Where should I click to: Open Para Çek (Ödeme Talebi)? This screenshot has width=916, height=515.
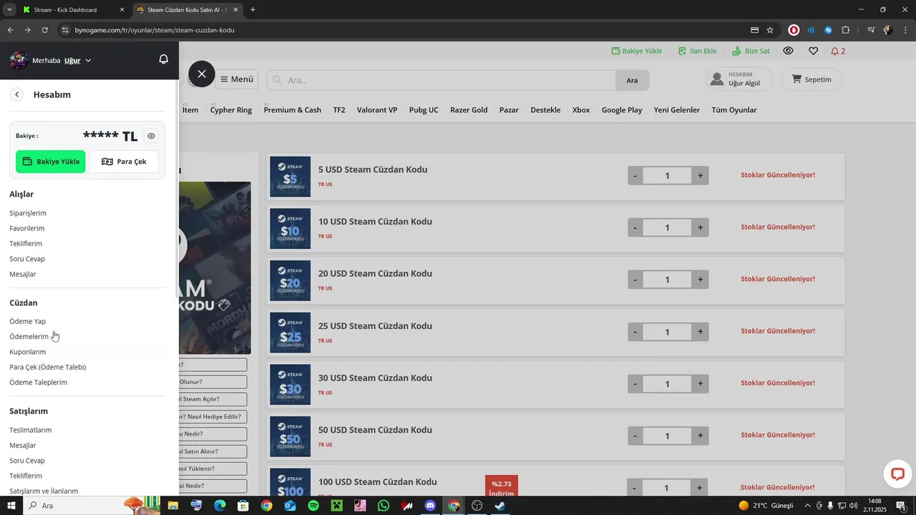[48, 367]
